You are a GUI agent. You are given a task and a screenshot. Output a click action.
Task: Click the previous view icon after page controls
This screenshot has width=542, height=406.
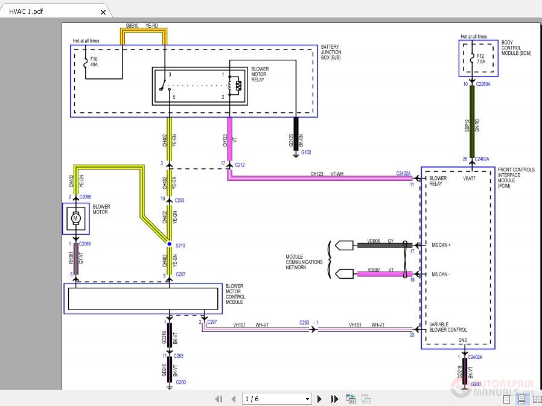coord(351,399)
